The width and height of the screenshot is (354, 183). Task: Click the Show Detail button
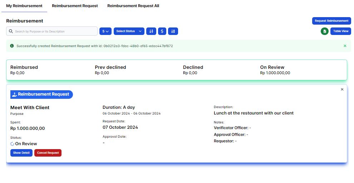point(21,153)
